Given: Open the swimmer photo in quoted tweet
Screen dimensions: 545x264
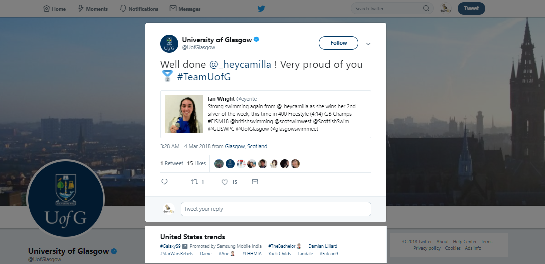Looking at the screenshot, I should [x=184, y=114].
